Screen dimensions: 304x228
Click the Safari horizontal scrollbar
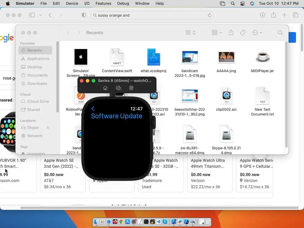pos(159,208)
